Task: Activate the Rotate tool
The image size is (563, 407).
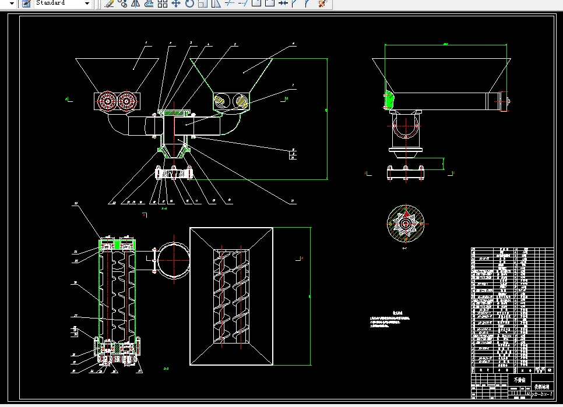Action: [189, 3]
